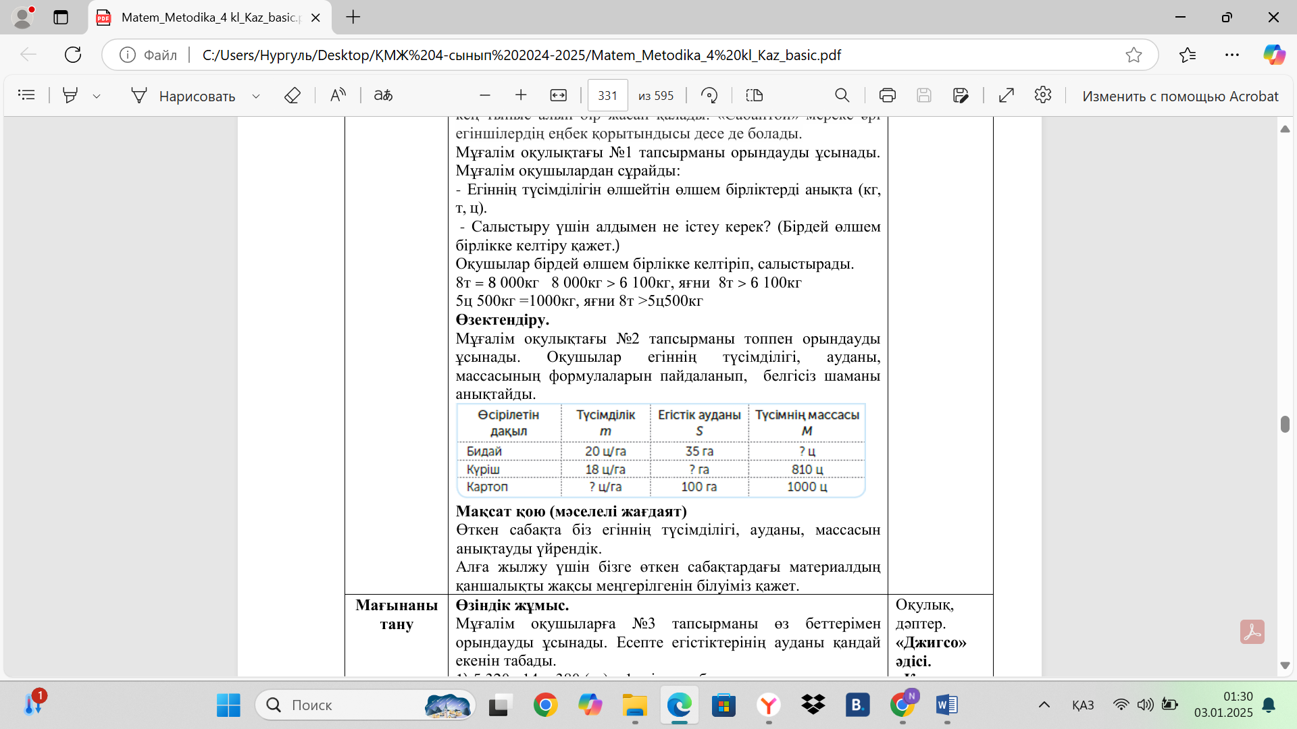Click the page number input field
Viewport: 1297px width, 729px height.
pyautogui.click(x=607, y=95)
